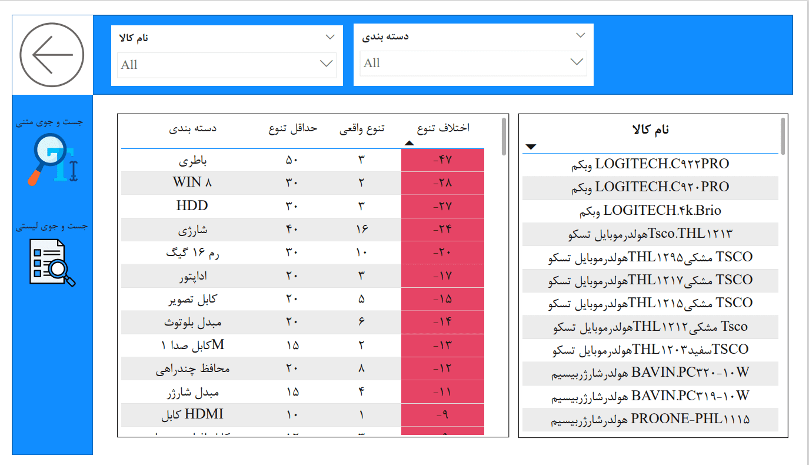Click the product list vertical scrollbar
Viewport: 809px width, 465px height.
coord(783,137)
